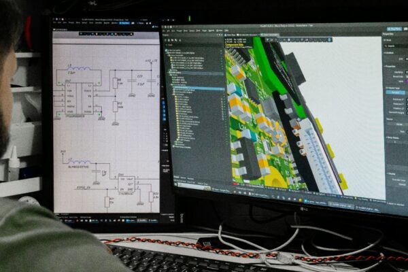
Task: Select the blue-highlighted file row in the Projects tree
Action: click(198, 88)
